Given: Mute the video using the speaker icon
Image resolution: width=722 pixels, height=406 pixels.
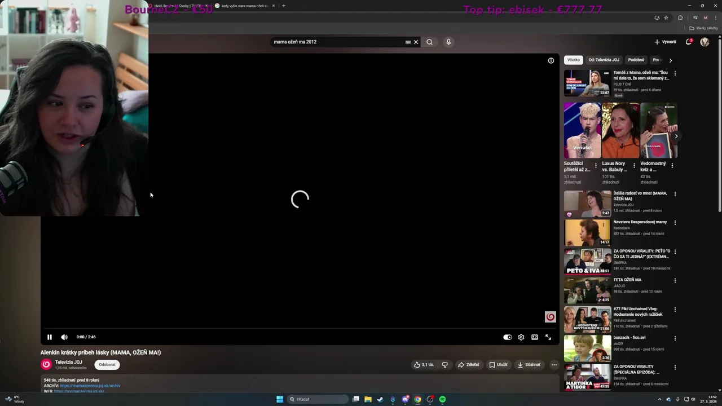Looking at the screenshot, I should [64, 337].
